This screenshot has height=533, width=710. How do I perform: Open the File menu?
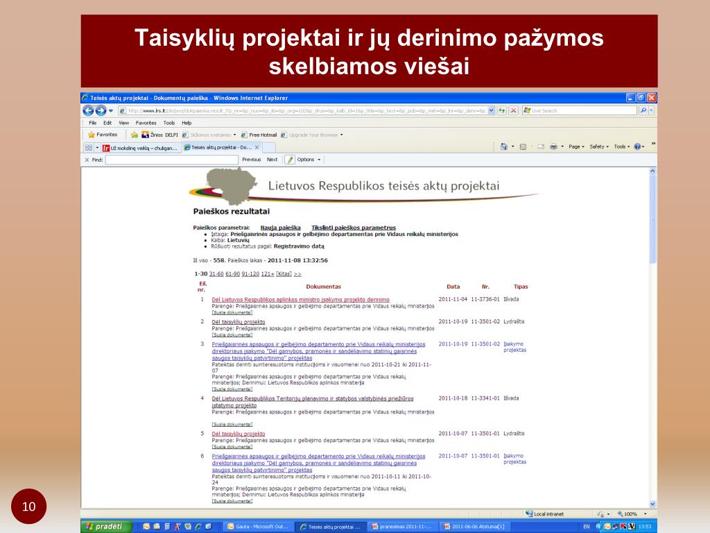[93, 123]
